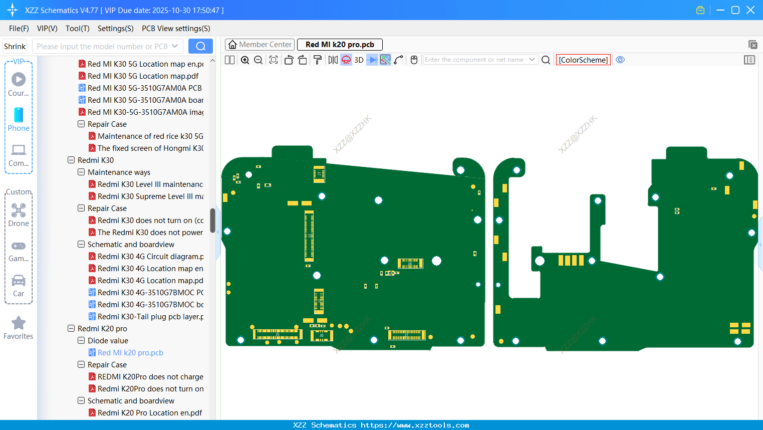This screenshot has height=430, width=763.
Task: Click the blue search button
Action: click(200, 46)
